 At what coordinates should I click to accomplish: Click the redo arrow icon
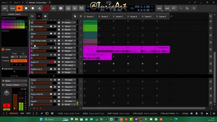(180, 8)
